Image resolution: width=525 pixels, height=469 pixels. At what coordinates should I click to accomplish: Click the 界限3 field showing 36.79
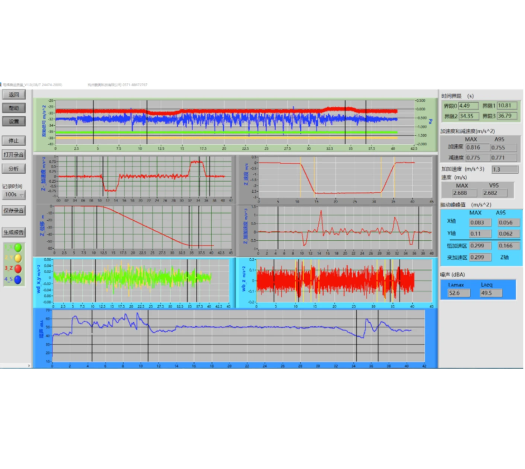click(507, 116)
